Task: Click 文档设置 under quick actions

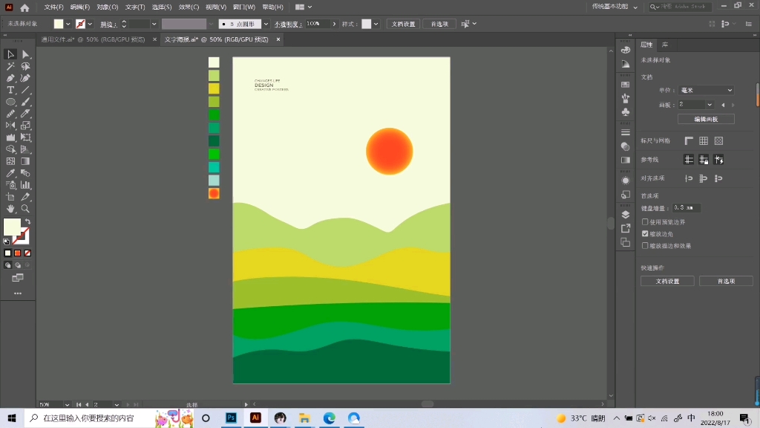Action: (x=667, y=281)
